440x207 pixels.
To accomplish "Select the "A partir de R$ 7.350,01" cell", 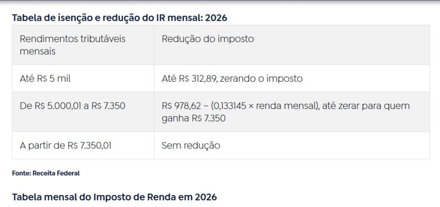I will [66, 145].
